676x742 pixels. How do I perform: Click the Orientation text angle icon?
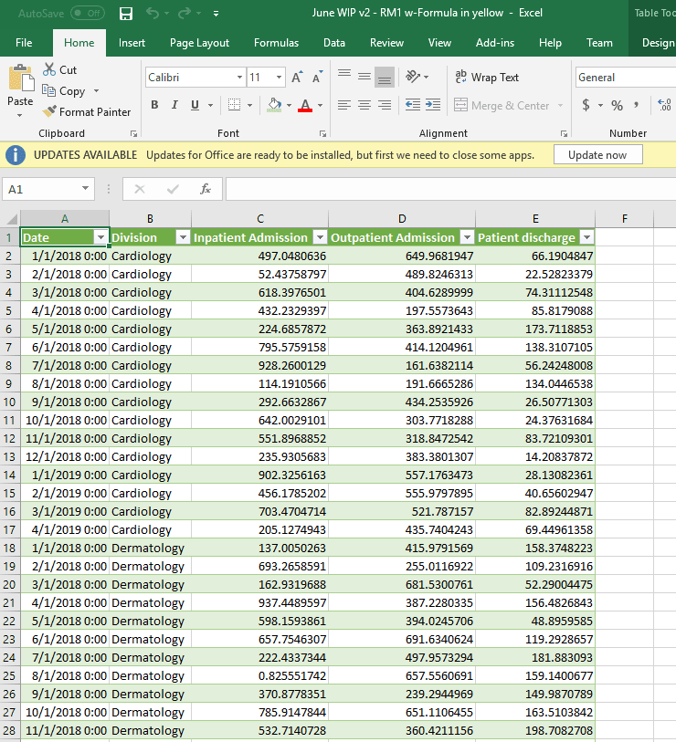tap(413, 76)
